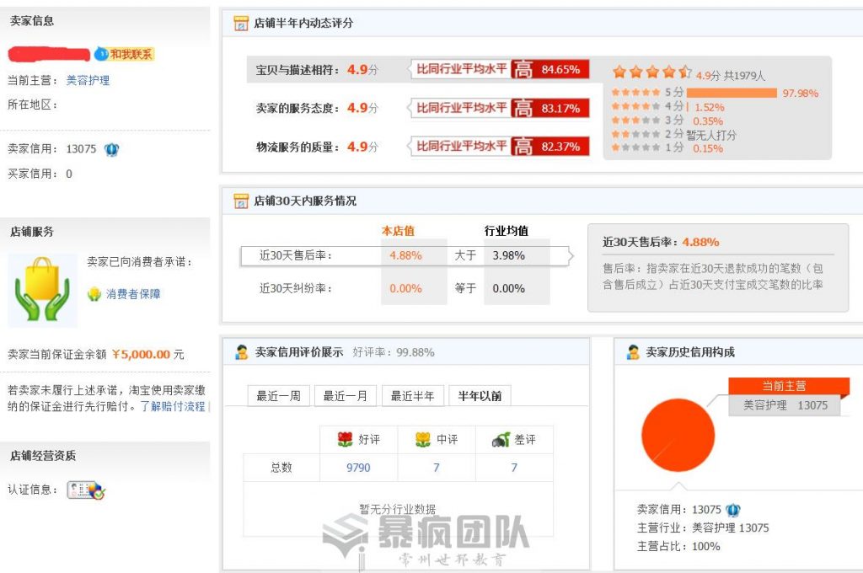This screenshot has width=863, height=573.
Task: Click the 当前主营 orange legend label
Action: [789, 386]
